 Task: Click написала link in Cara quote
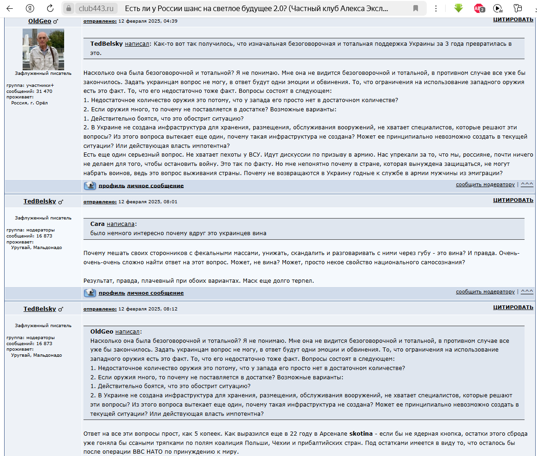click(120, 224)
